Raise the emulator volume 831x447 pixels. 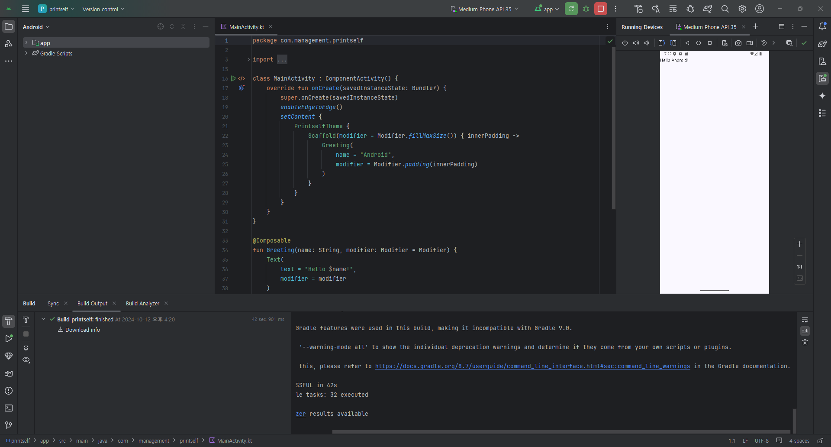(636, 43)
